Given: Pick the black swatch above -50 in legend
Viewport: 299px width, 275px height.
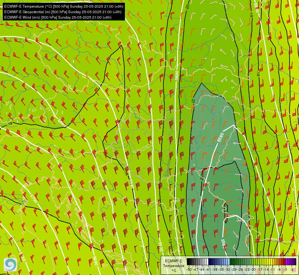Looking at the screenshot, I should pos(188,262).
